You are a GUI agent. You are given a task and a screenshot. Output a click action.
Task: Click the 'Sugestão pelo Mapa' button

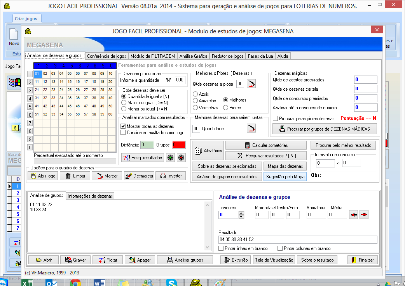coord(285,177)
